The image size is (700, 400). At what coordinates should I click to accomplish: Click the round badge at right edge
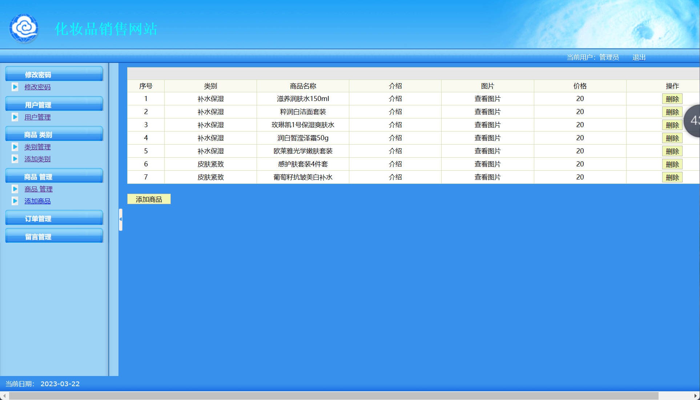coord(693,121)
